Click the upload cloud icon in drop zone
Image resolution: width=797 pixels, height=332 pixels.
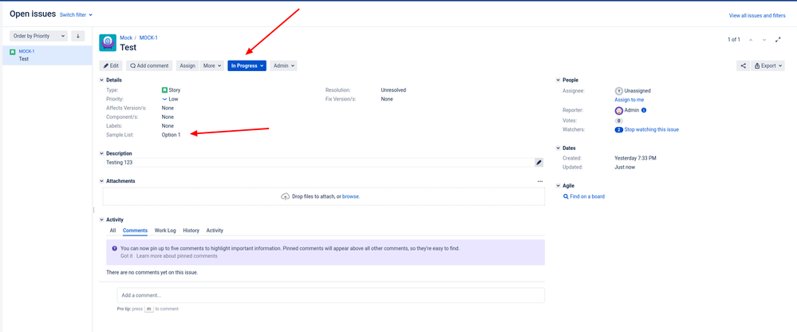[x=286, y=196]
